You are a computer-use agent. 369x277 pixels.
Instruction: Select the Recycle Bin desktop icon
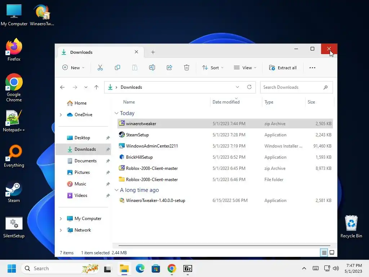[x=351, y=227]
